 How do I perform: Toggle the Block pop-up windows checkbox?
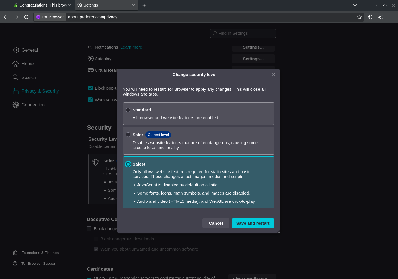(x=90, y=88)
